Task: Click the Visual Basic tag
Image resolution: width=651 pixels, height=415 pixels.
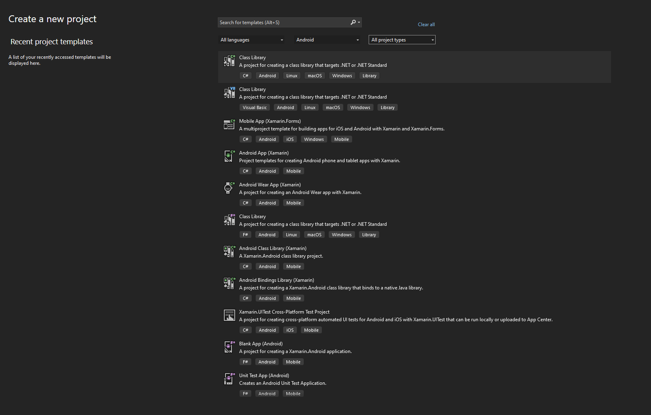Action: coord(255,107)
